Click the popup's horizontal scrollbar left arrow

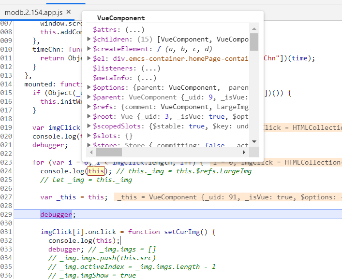pos(90,153)
